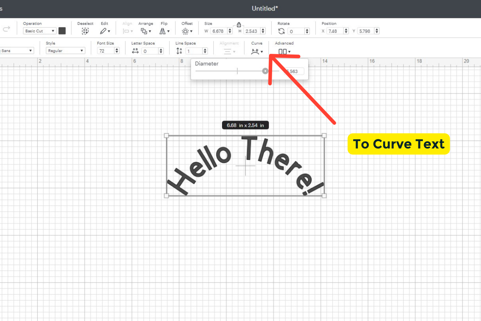Click the Height size field
This screenshot has height=321, width=481.
(252, 31)
